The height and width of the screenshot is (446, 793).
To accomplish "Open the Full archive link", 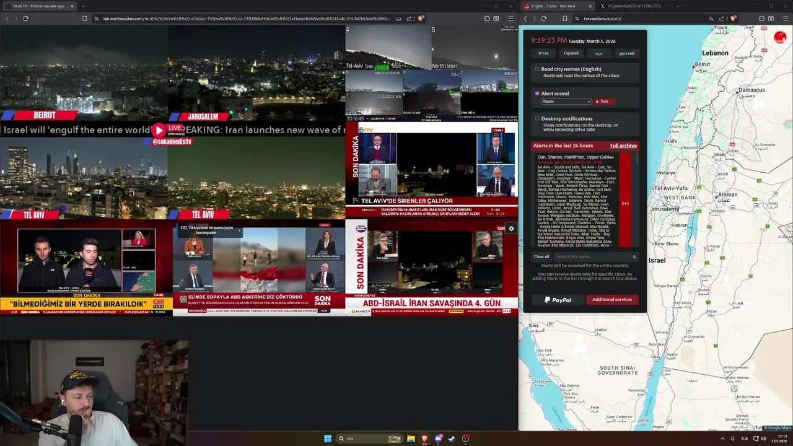I will [623, 146].
